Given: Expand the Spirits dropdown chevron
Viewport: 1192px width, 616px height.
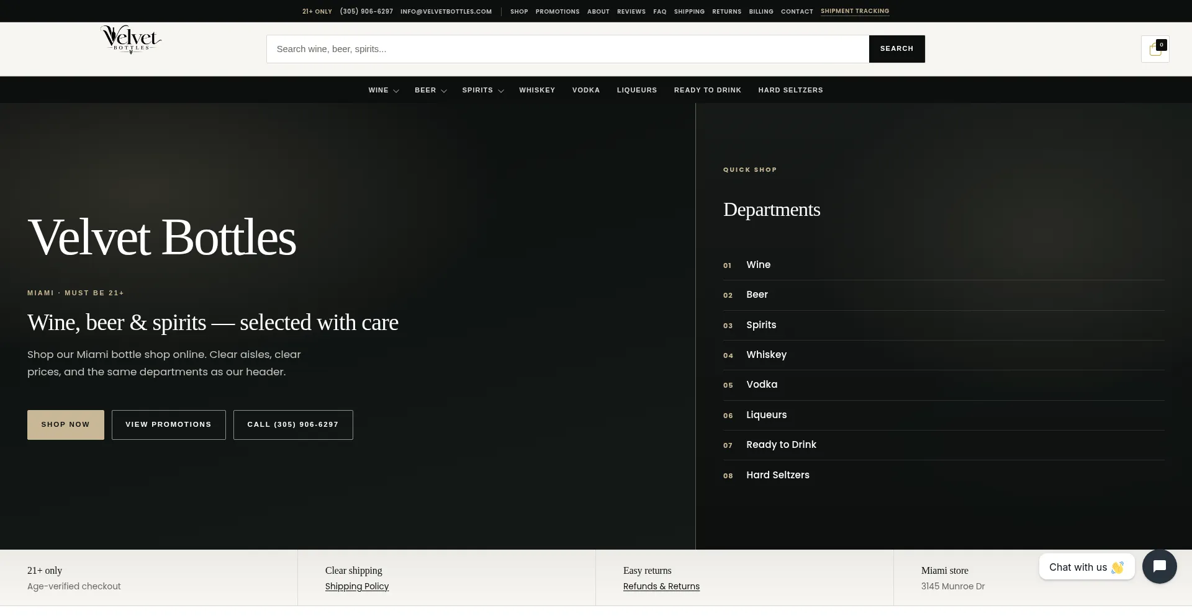Looking at the screenshot, I should coord(501,91).
